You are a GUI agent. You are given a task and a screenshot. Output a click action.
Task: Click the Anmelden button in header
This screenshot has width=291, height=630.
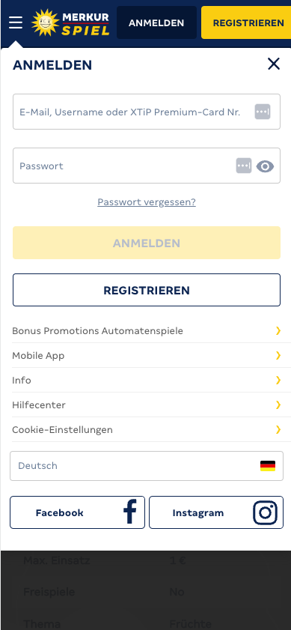click(156, 23)
